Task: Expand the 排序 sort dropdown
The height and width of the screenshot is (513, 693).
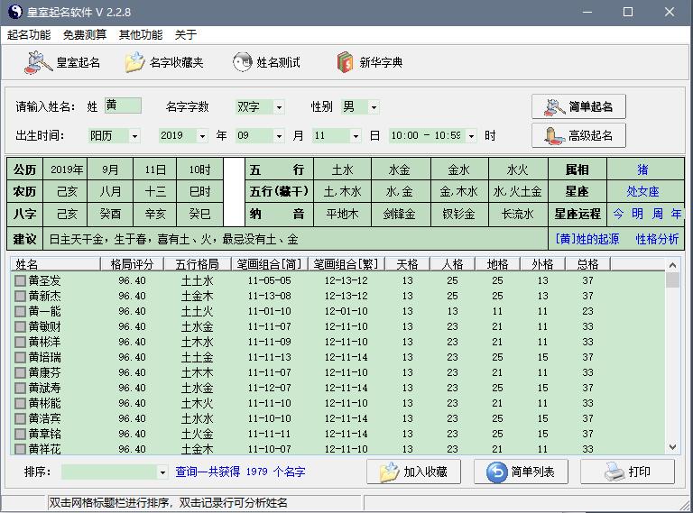Action: tap(162, 472)
